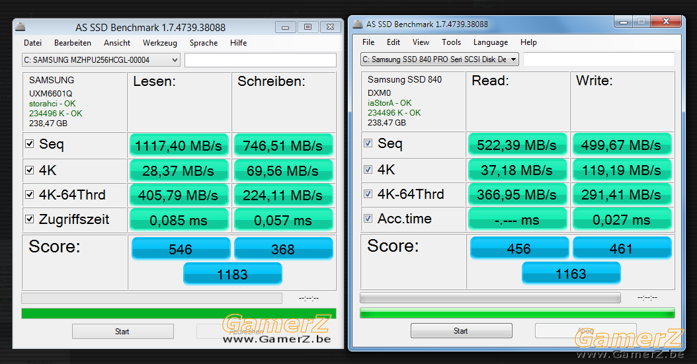Open the Language menu in right window
Image resolution: width=697 pixels, height=364 pixels.
[x=490, y=42]
